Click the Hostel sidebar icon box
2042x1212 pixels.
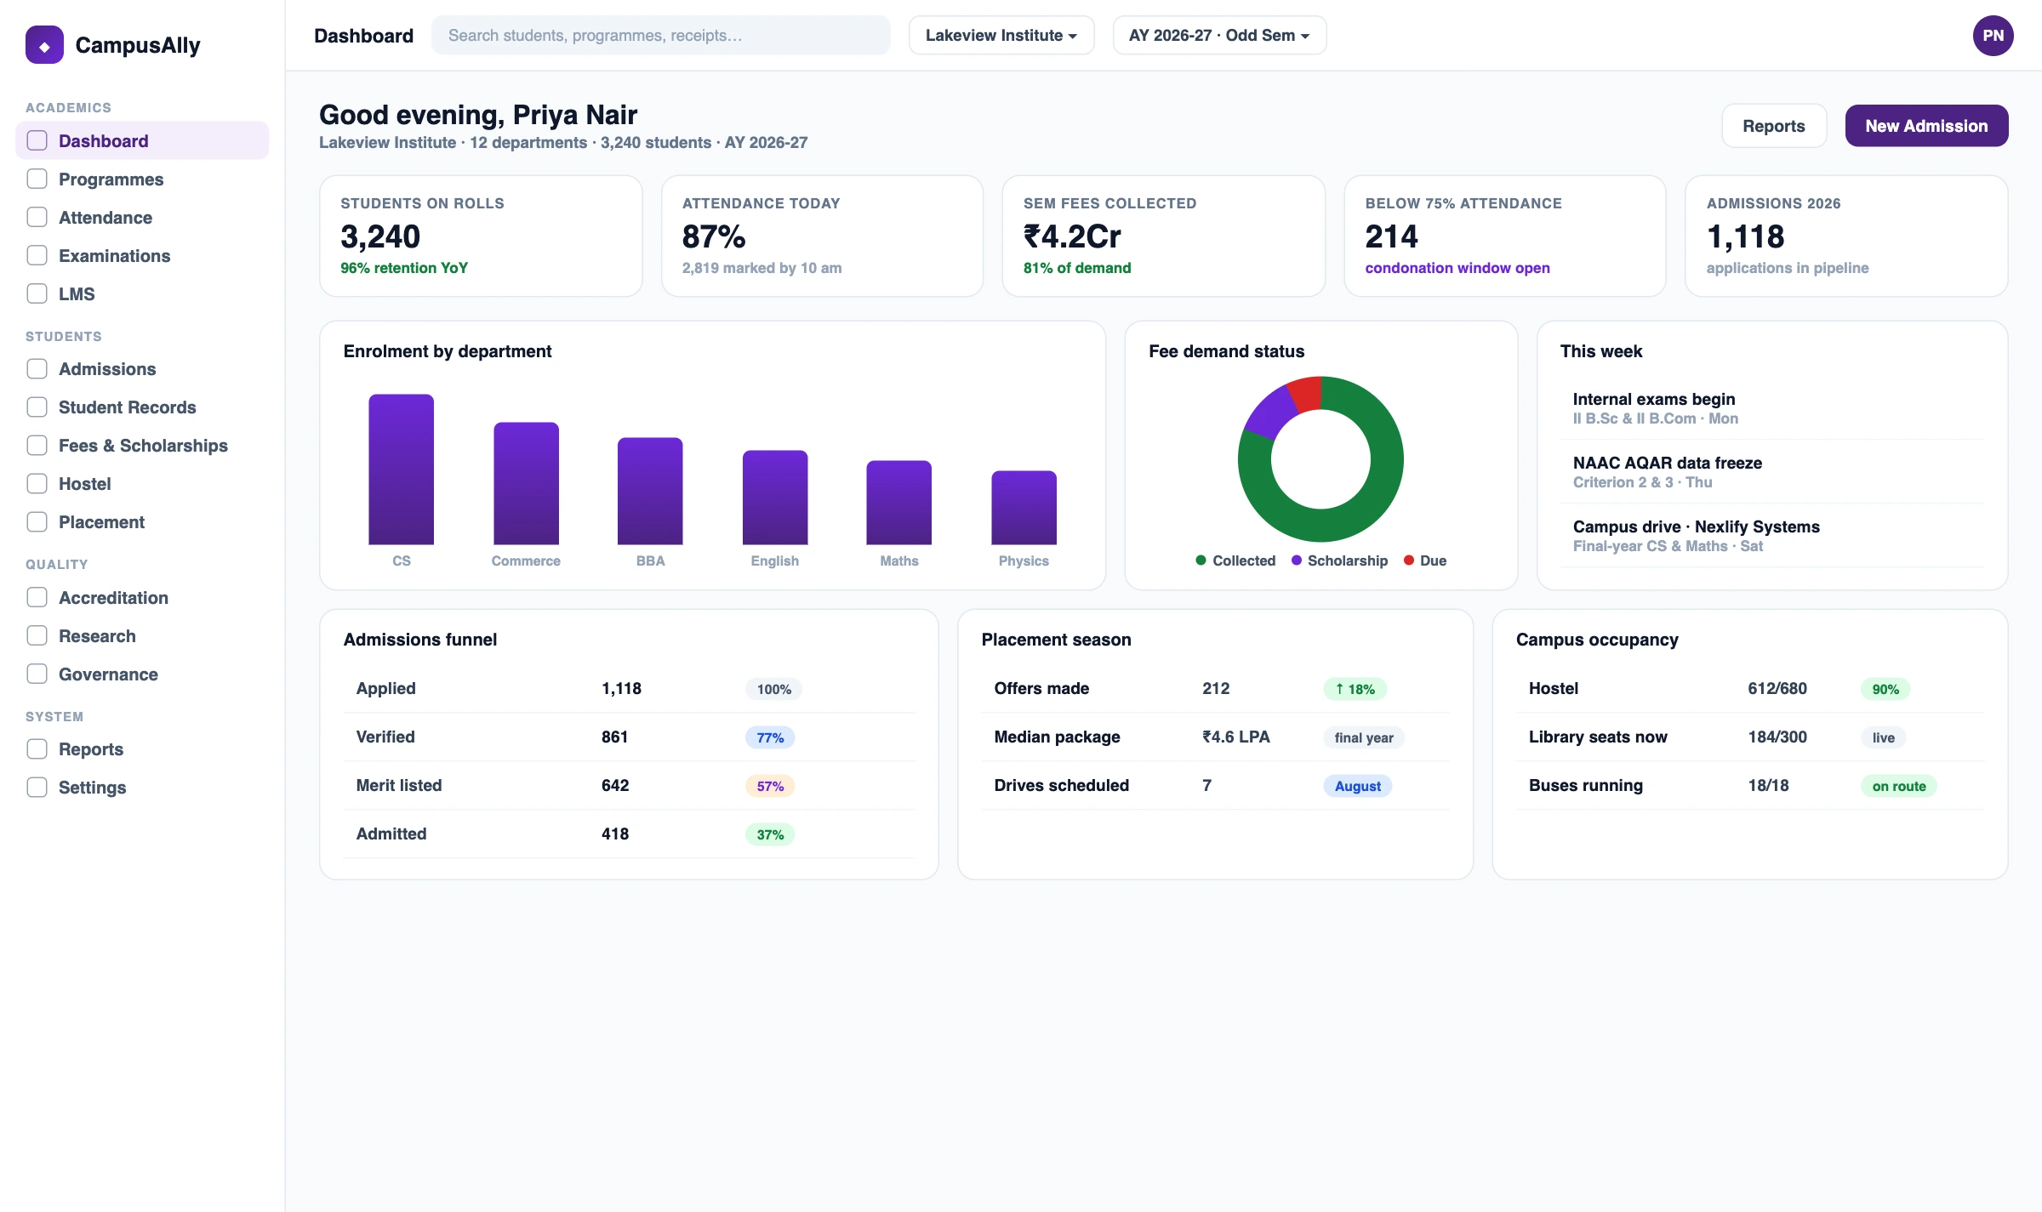pyautogui.click(x=37, y=483)
